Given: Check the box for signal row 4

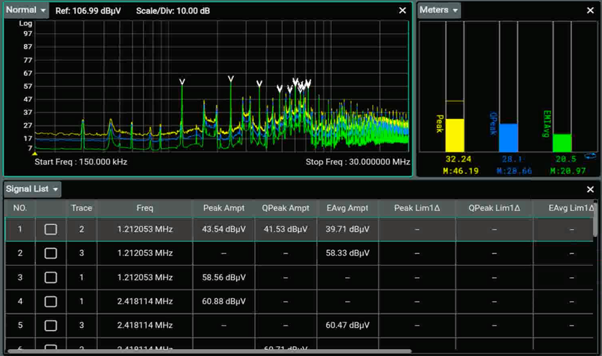Looking at the screenshot, I should tap(51, 302).
